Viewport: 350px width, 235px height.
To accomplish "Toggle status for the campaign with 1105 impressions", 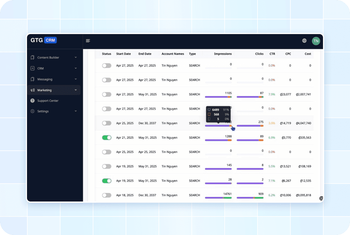I will pos(107,94).
